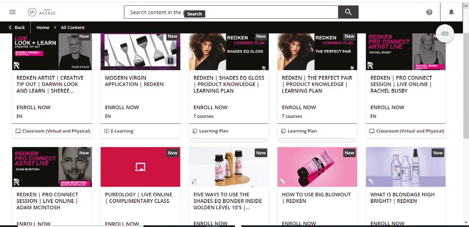The height and width of the screenshot is (227, 469).
Task: Go to Home in the breadcrumb
Action: click(x=43, y=28)
